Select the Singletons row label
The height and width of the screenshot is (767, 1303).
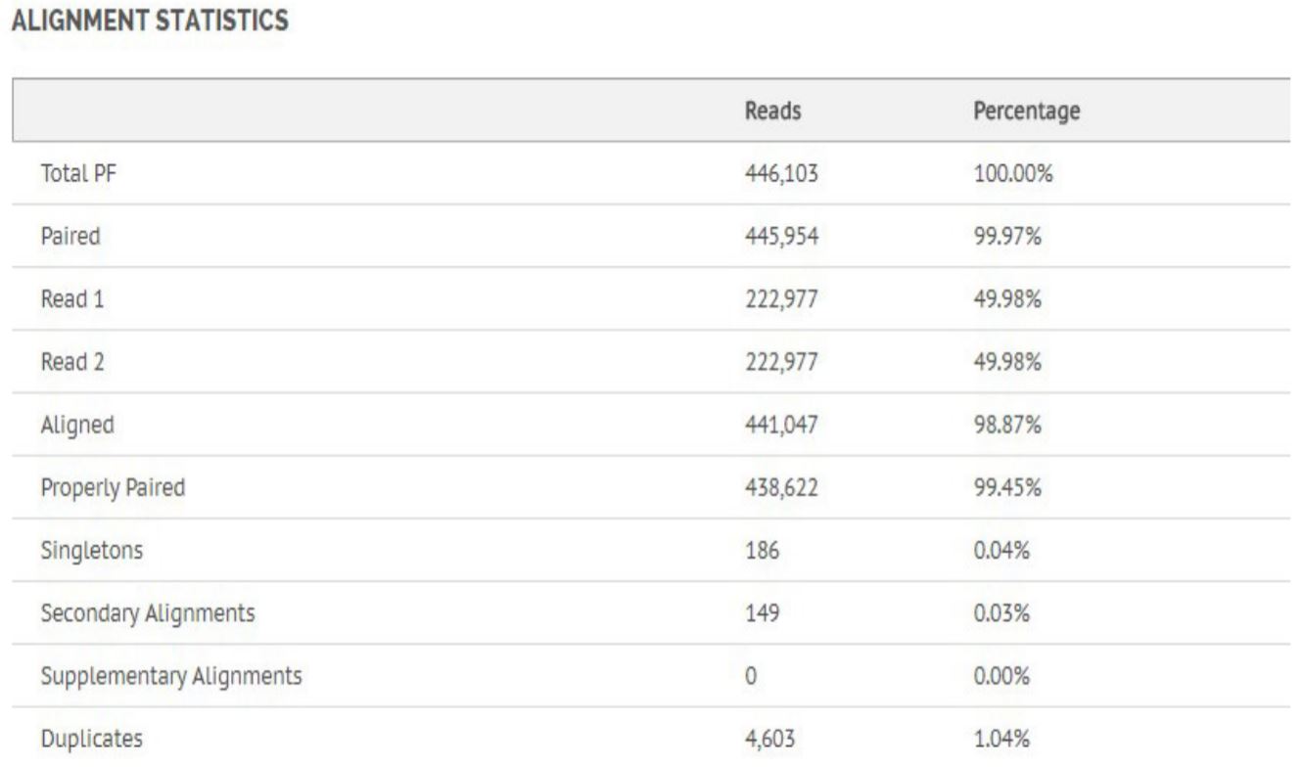click(x=91, y=551)
